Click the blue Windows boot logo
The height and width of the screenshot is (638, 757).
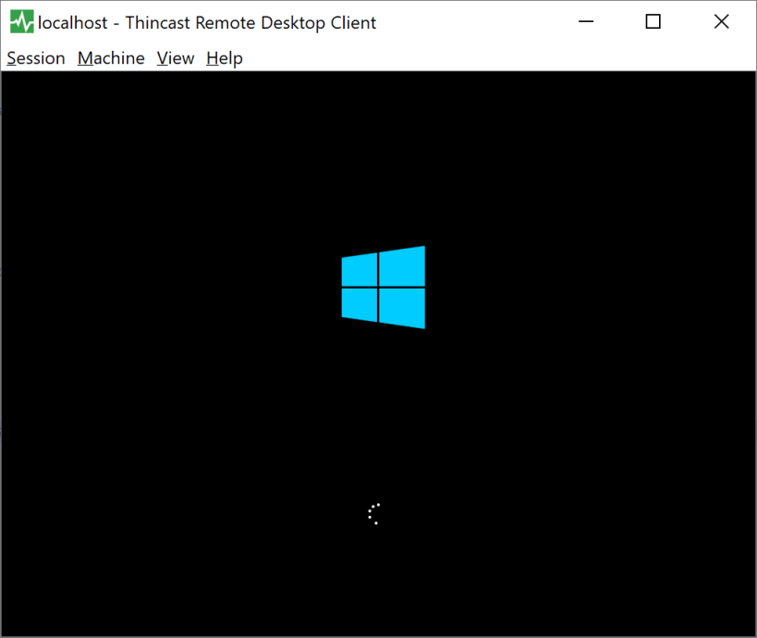[383, 287]
